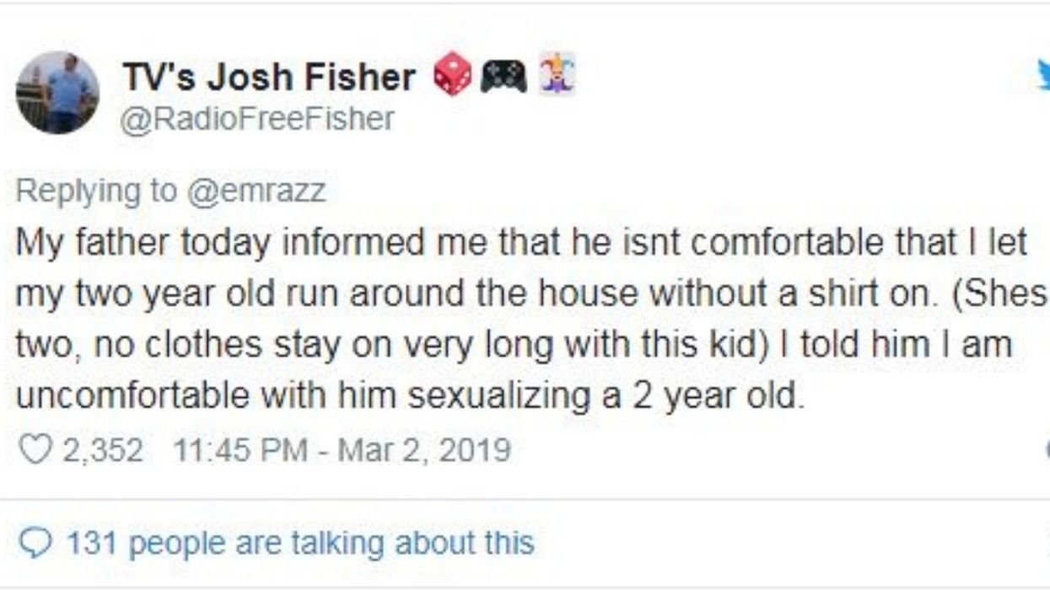This screenshot has width=1050, height=590.
Task: Click the line starting "my two year old"
Action: tap(530, 294)
